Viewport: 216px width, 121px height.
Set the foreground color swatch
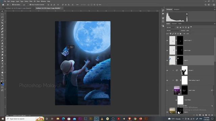click(1, 83)
